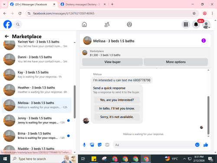Click the address bar URL
The image size is (217, 163).
coord(64,13)
